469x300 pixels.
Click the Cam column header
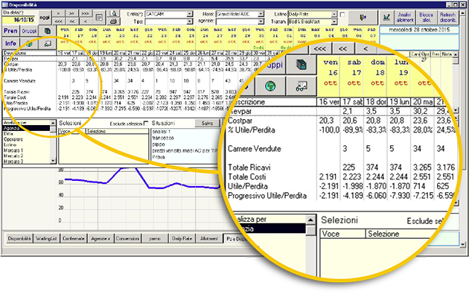[415, 54]
